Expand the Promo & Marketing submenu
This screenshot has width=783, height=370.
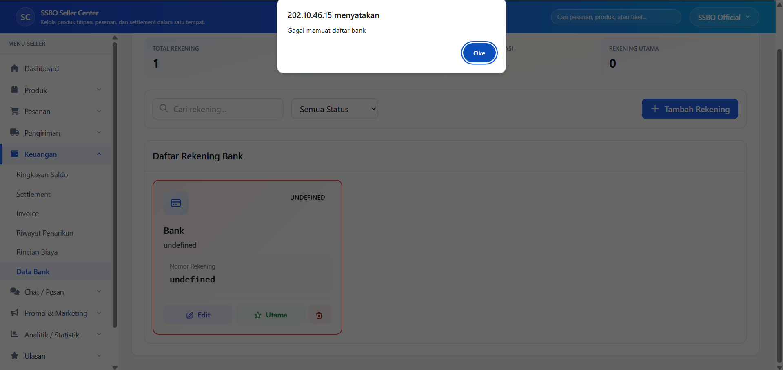coord(99,313)
